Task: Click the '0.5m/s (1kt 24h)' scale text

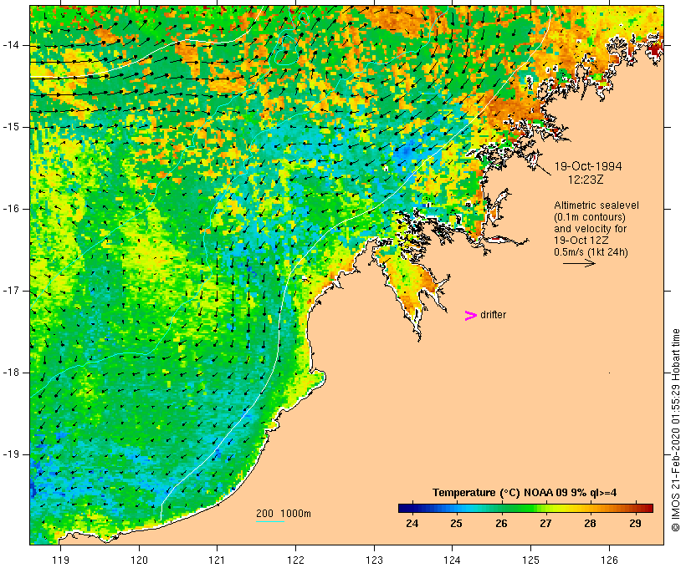Action: click(x=591, y=252)
